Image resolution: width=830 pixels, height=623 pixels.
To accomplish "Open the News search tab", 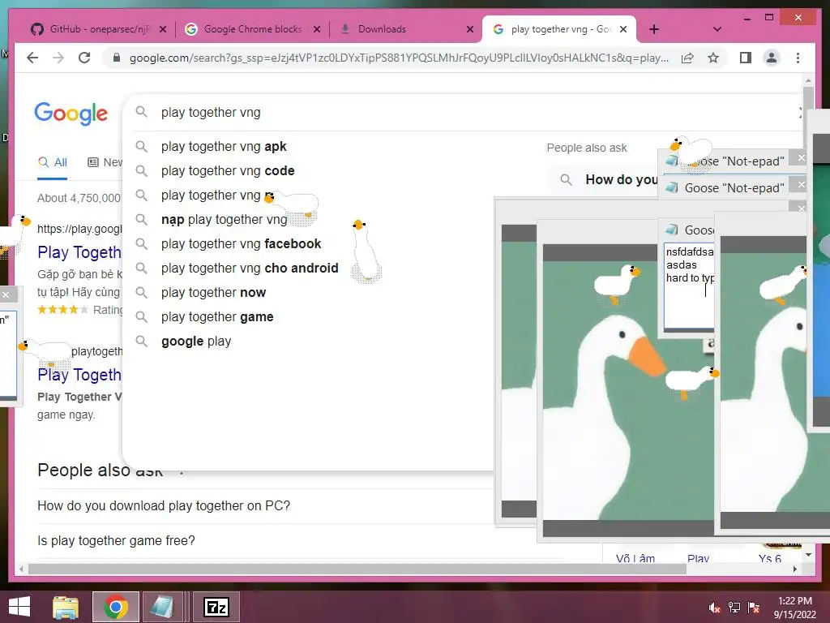I will click(x=105, y=162).
